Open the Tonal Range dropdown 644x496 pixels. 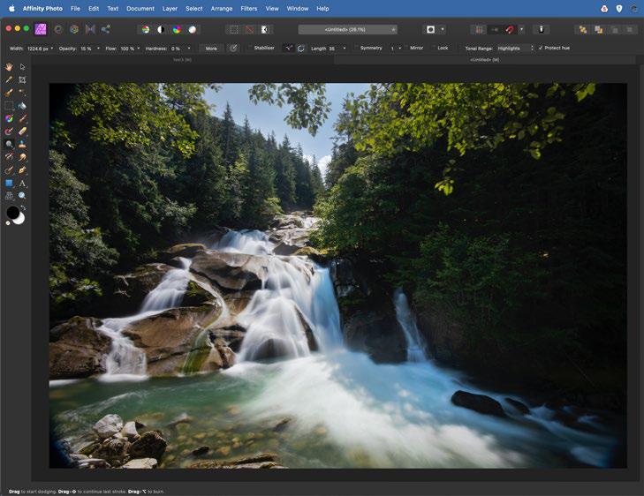(x=514, y=48)
